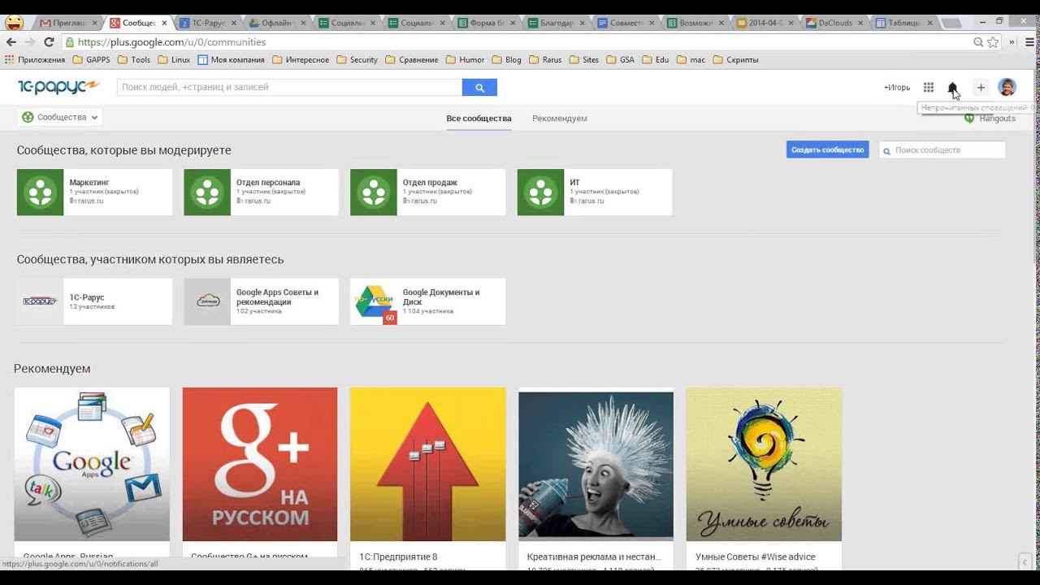1040x585 pixels.
Task: Click the browser back arrow
Action: pyautogui.click(x=11, y=42)
